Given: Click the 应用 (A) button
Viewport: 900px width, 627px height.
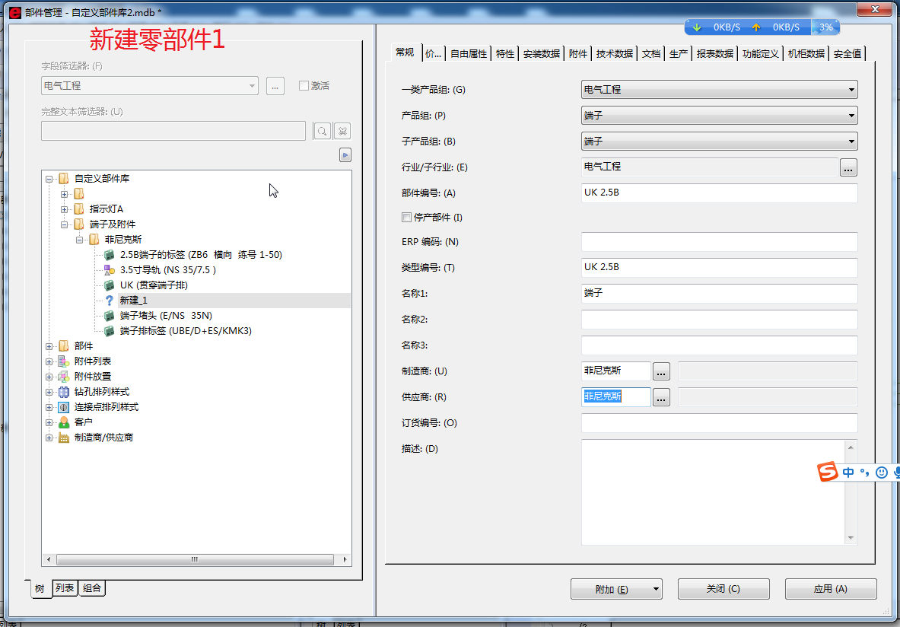Looking at the screenshot, I should click(x=831, y=589).
